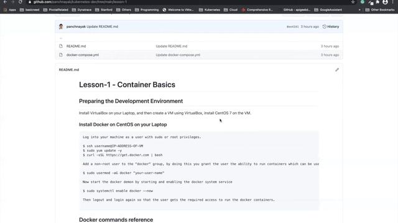Open the Apps bookmark shortcut
The width and height of the screenshot is (398, 223).
pyautogui.click(x=10, y=10)
